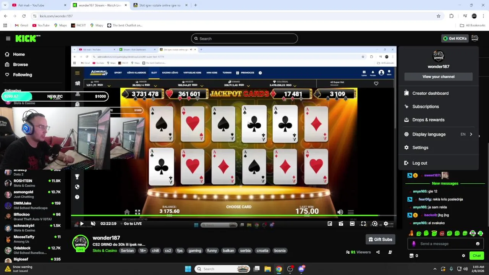This screenshot has width=489, height=275.
Task: Select the cs2 tag
Action: [168, 251]
